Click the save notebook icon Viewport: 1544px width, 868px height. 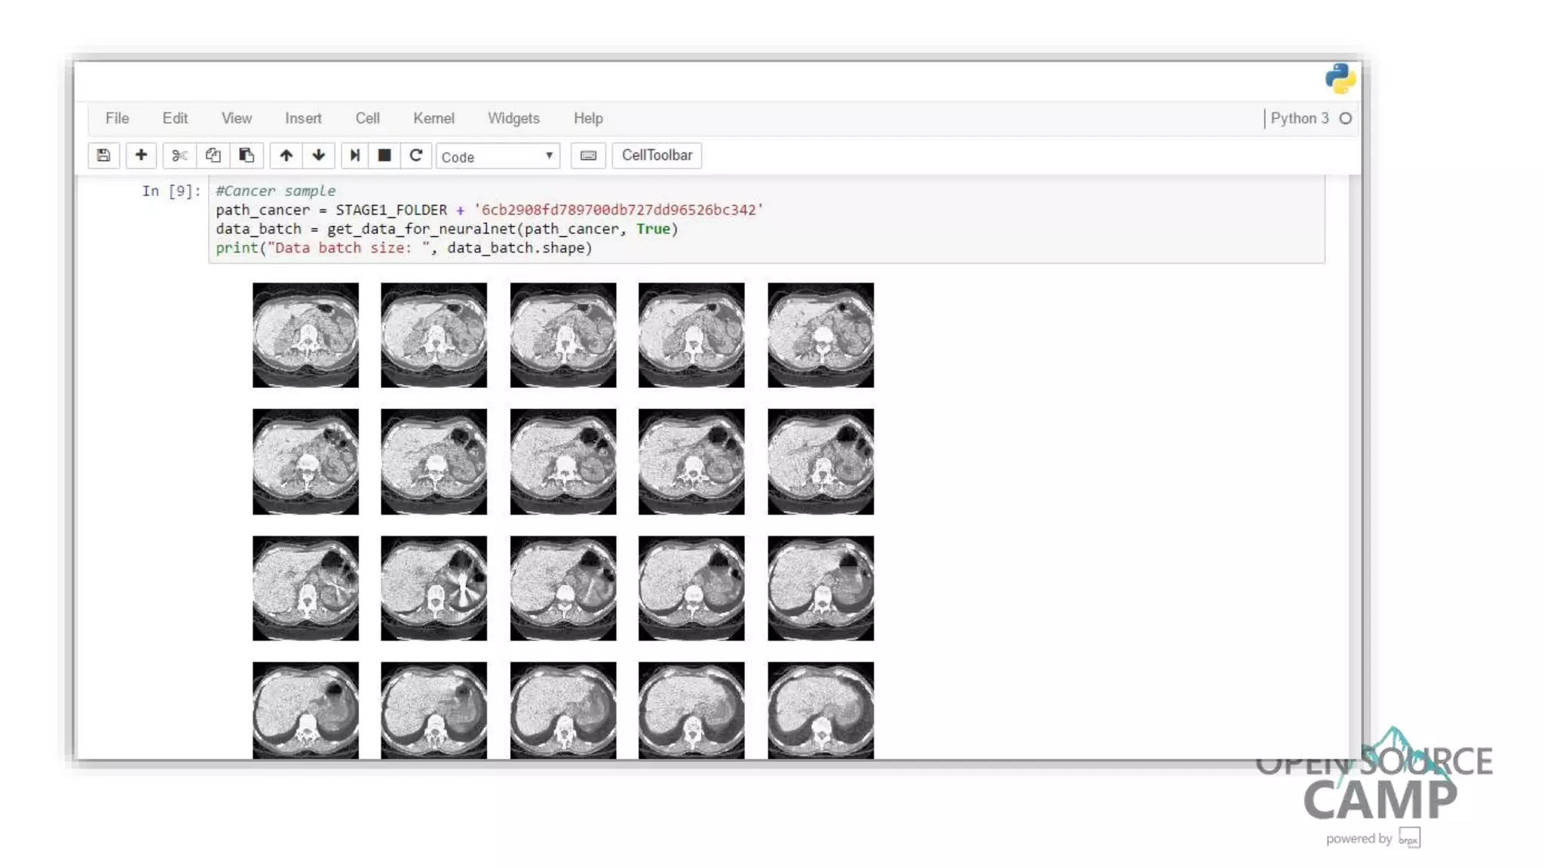[x=103, y=155]
